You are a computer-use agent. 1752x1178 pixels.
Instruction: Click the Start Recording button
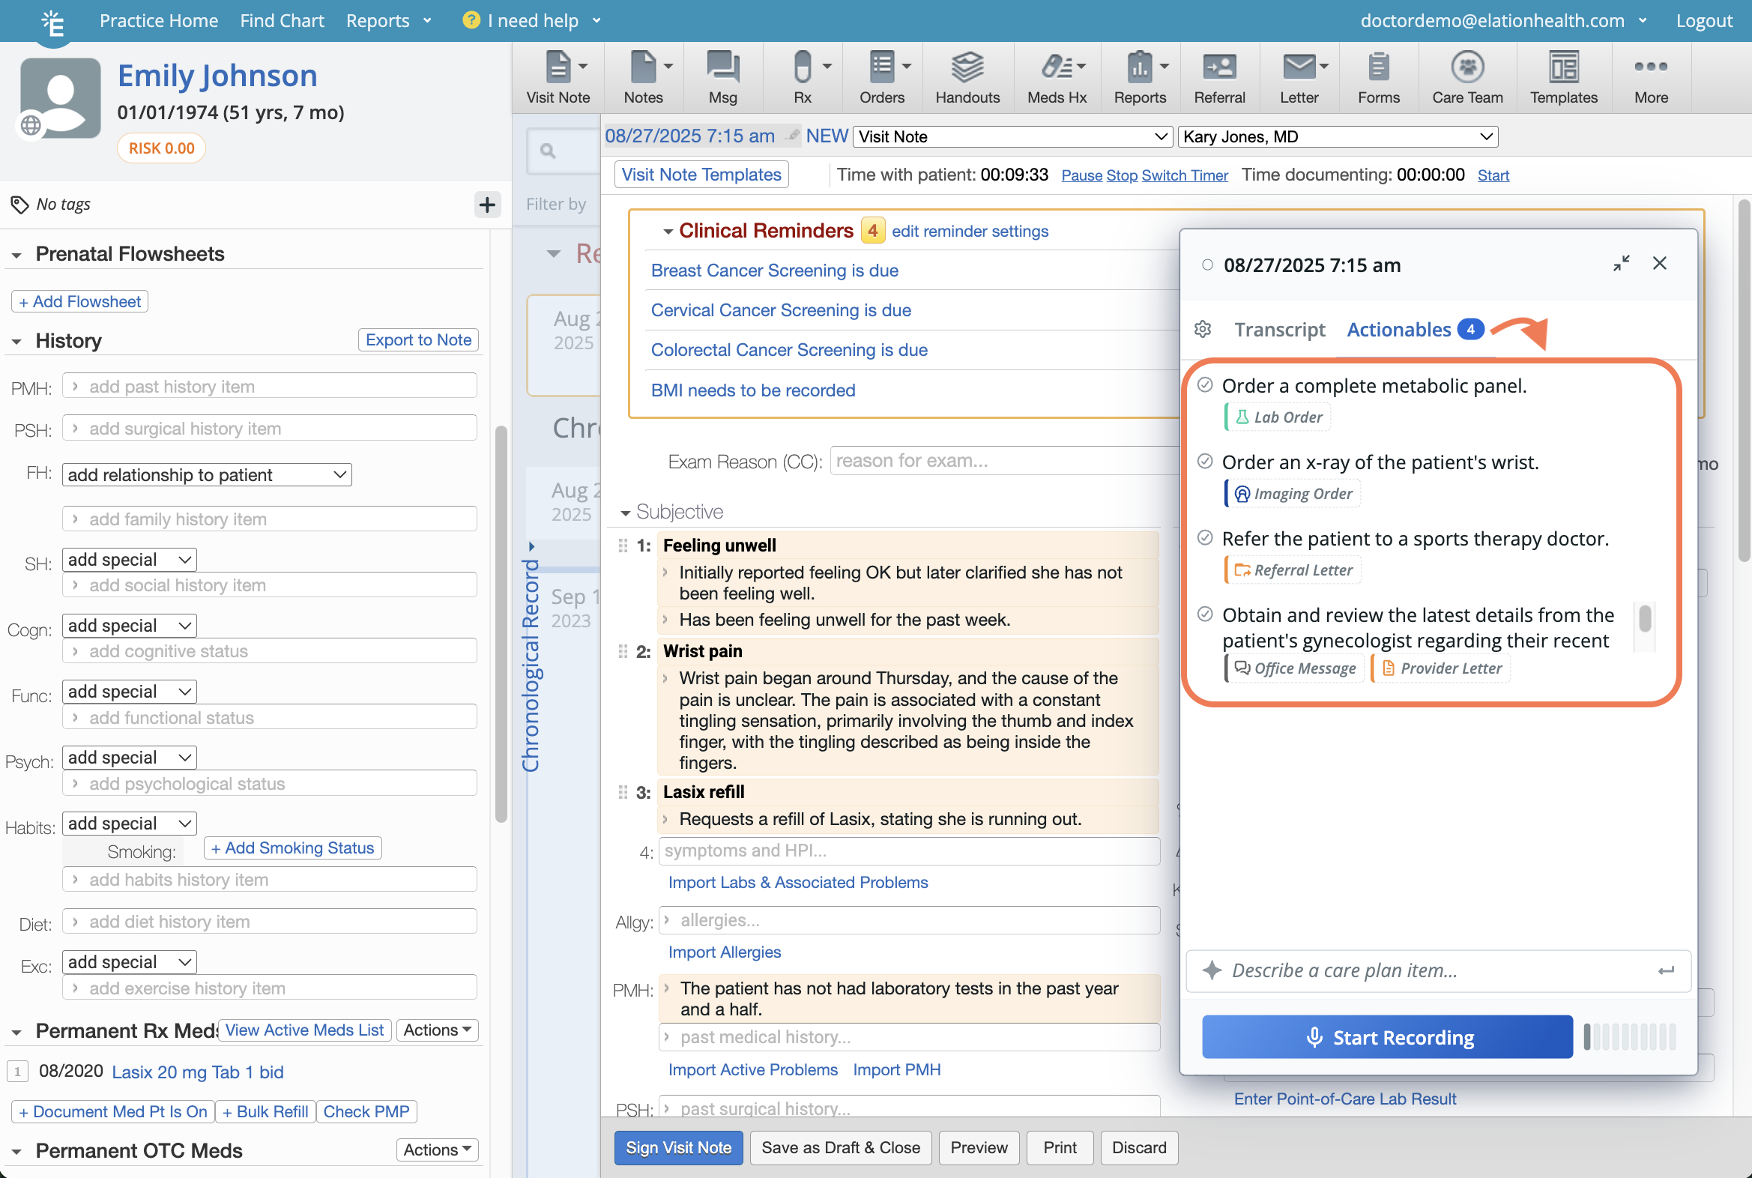click(x=1386, y=1037)
